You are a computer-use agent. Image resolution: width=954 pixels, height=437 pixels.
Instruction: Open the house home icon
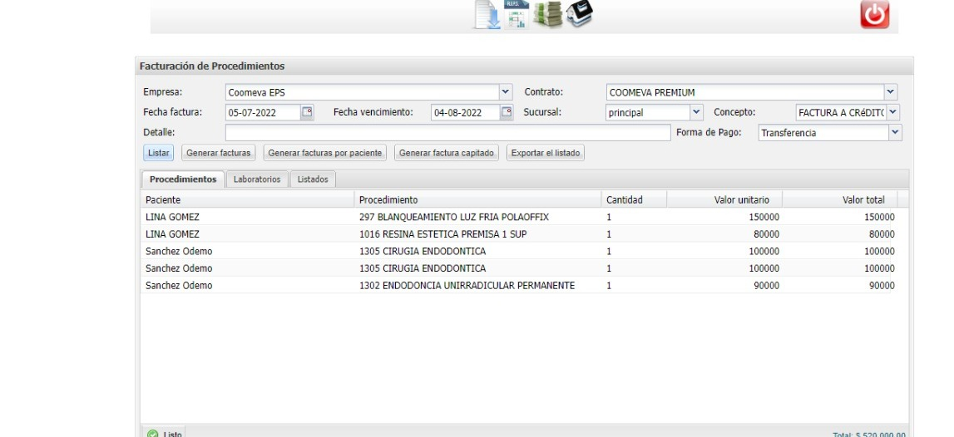point(579,13)
